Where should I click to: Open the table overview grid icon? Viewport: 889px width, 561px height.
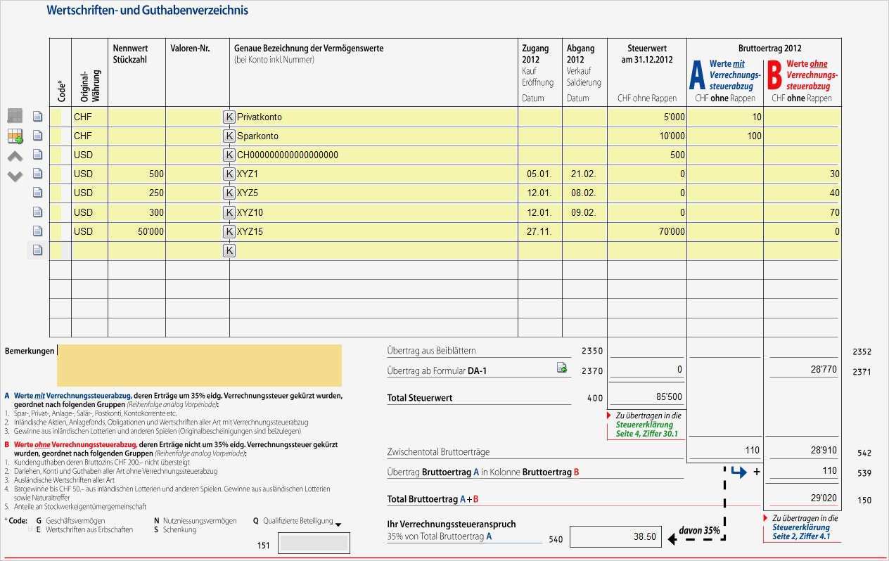point(14,115)
